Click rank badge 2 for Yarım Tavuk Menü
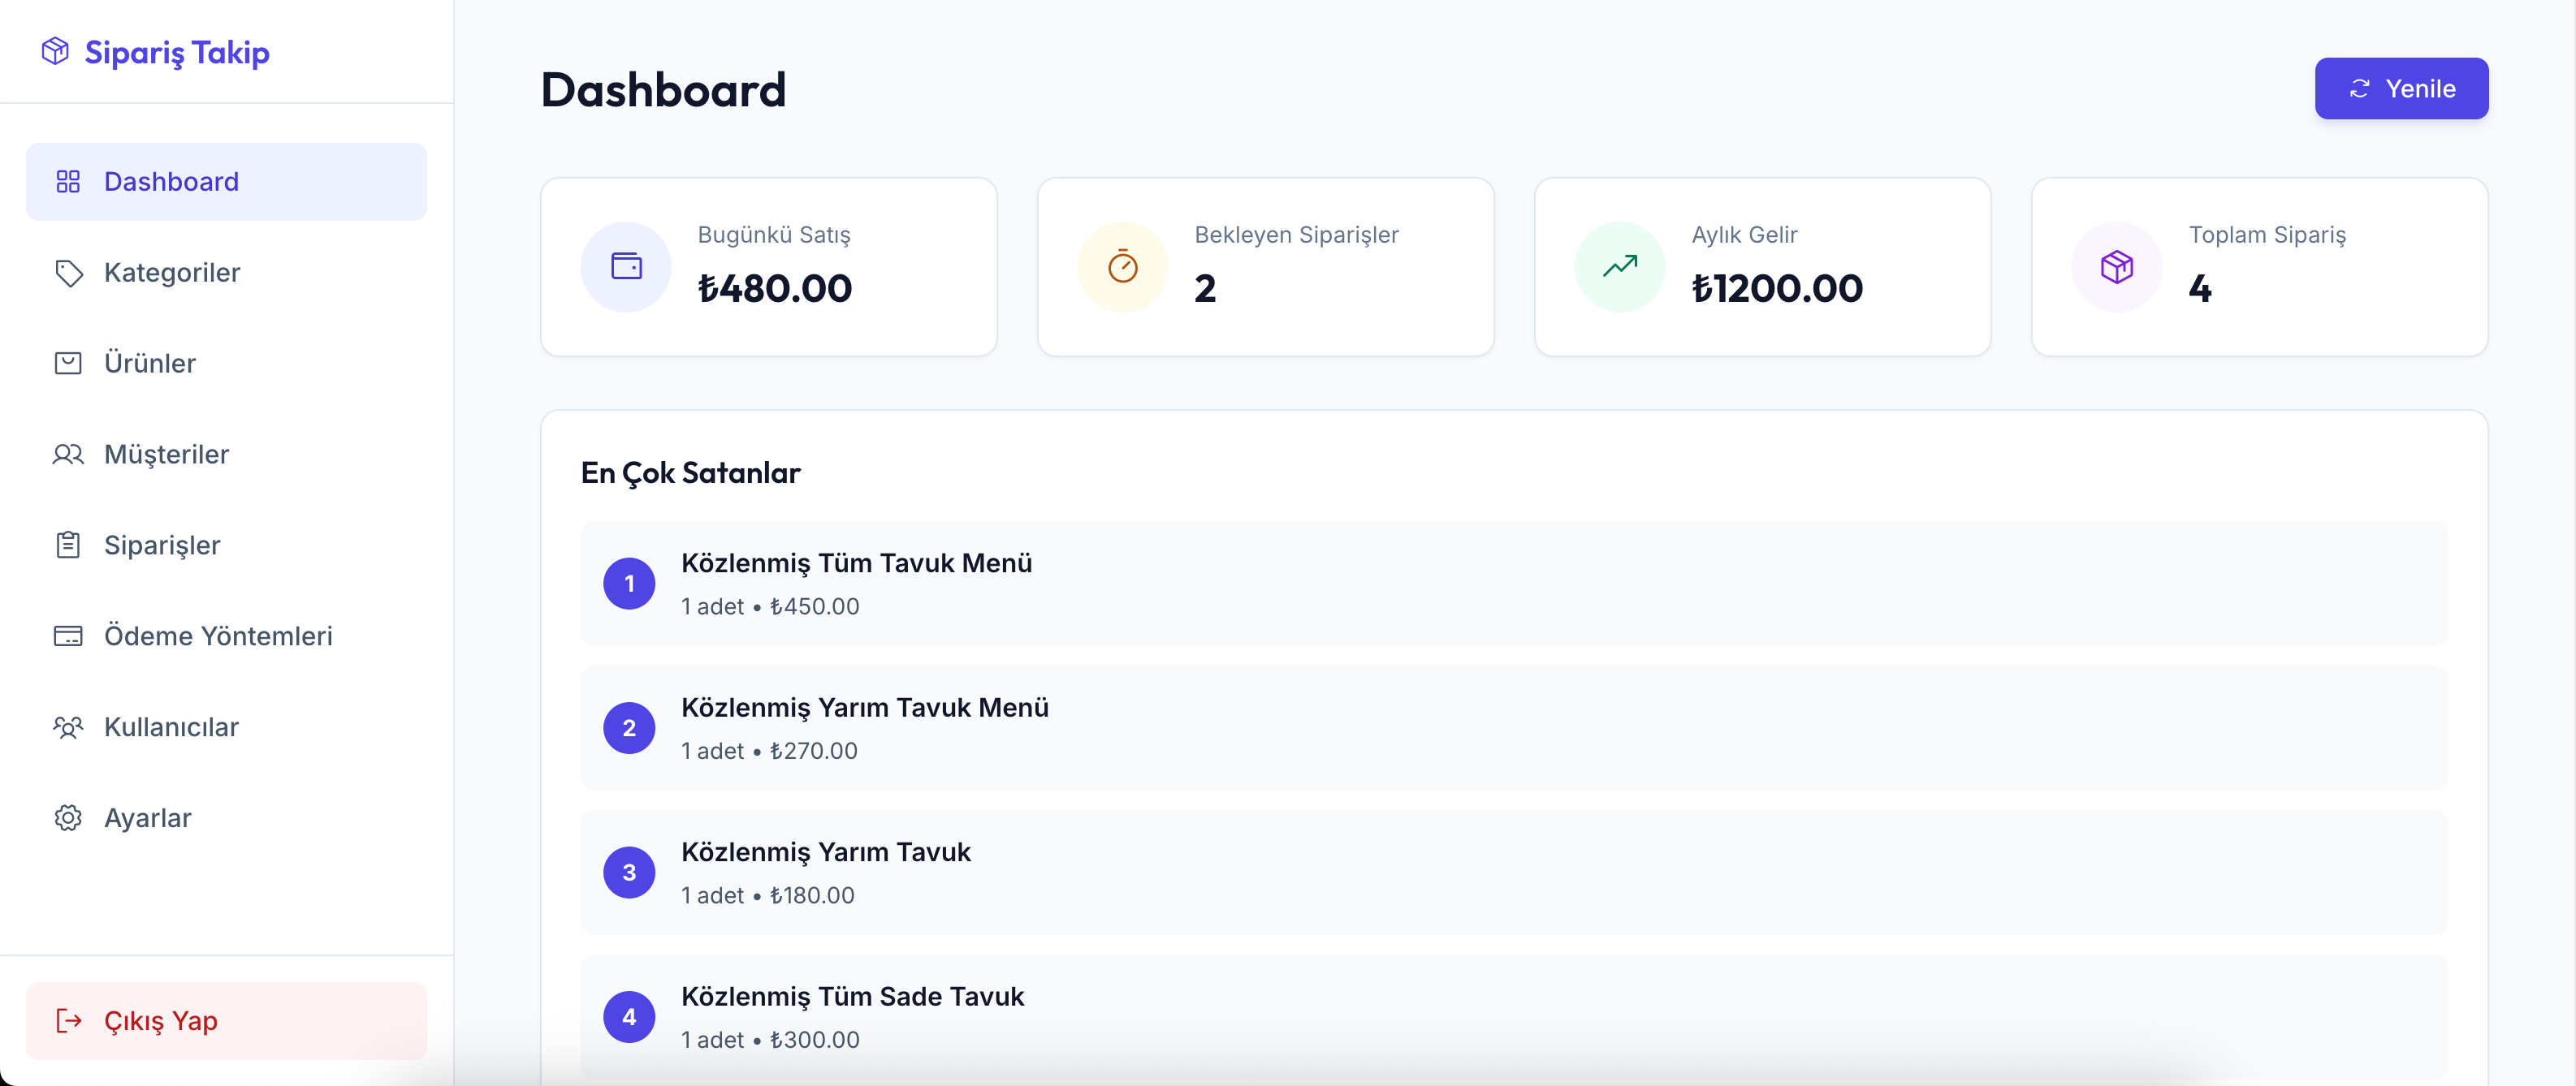The image size is (2576, 1086). click(x=629, y=728)
